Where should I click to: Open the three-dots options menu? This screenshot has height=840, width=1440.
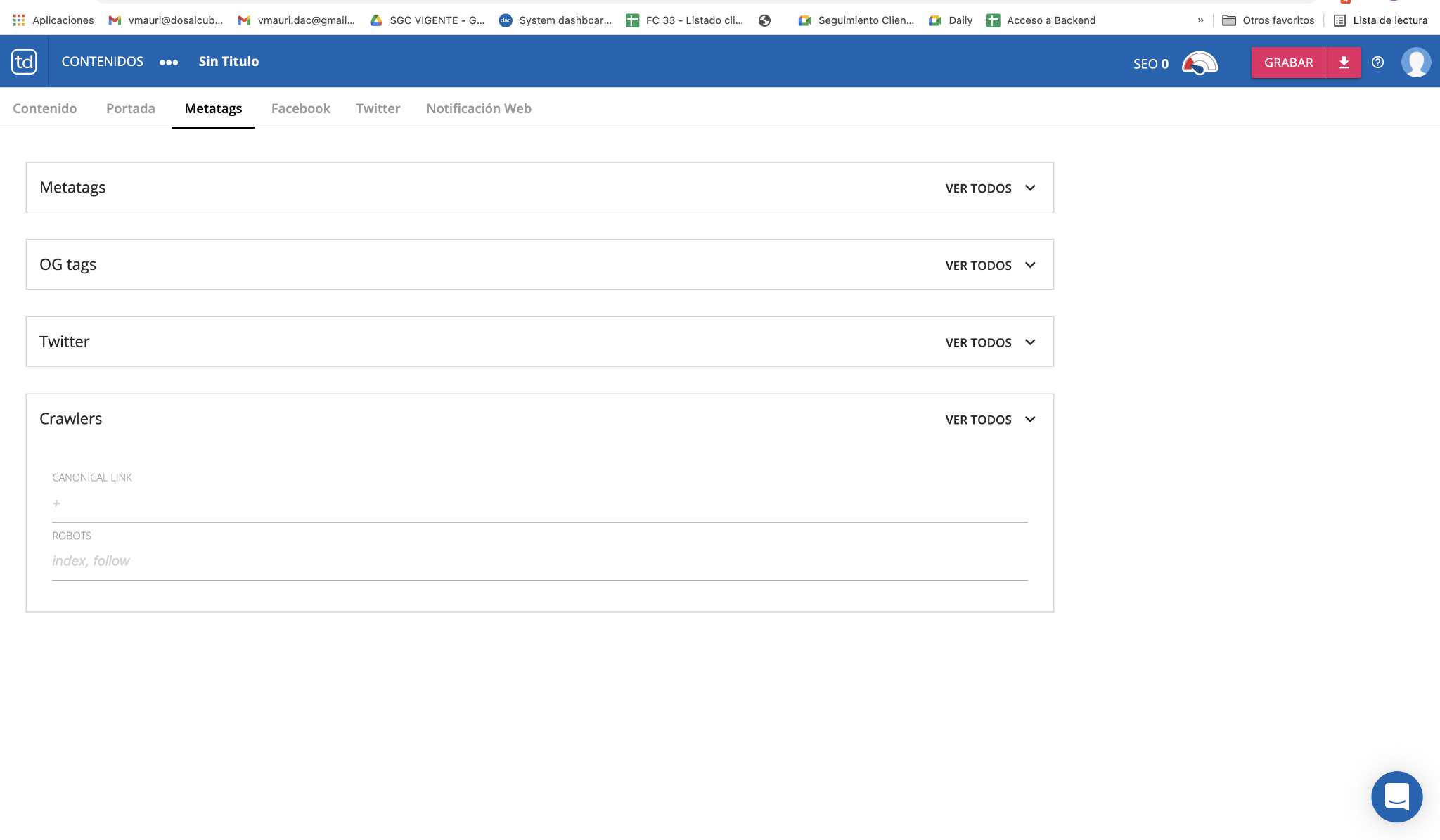pyautogui.click(x=169, y=63)
